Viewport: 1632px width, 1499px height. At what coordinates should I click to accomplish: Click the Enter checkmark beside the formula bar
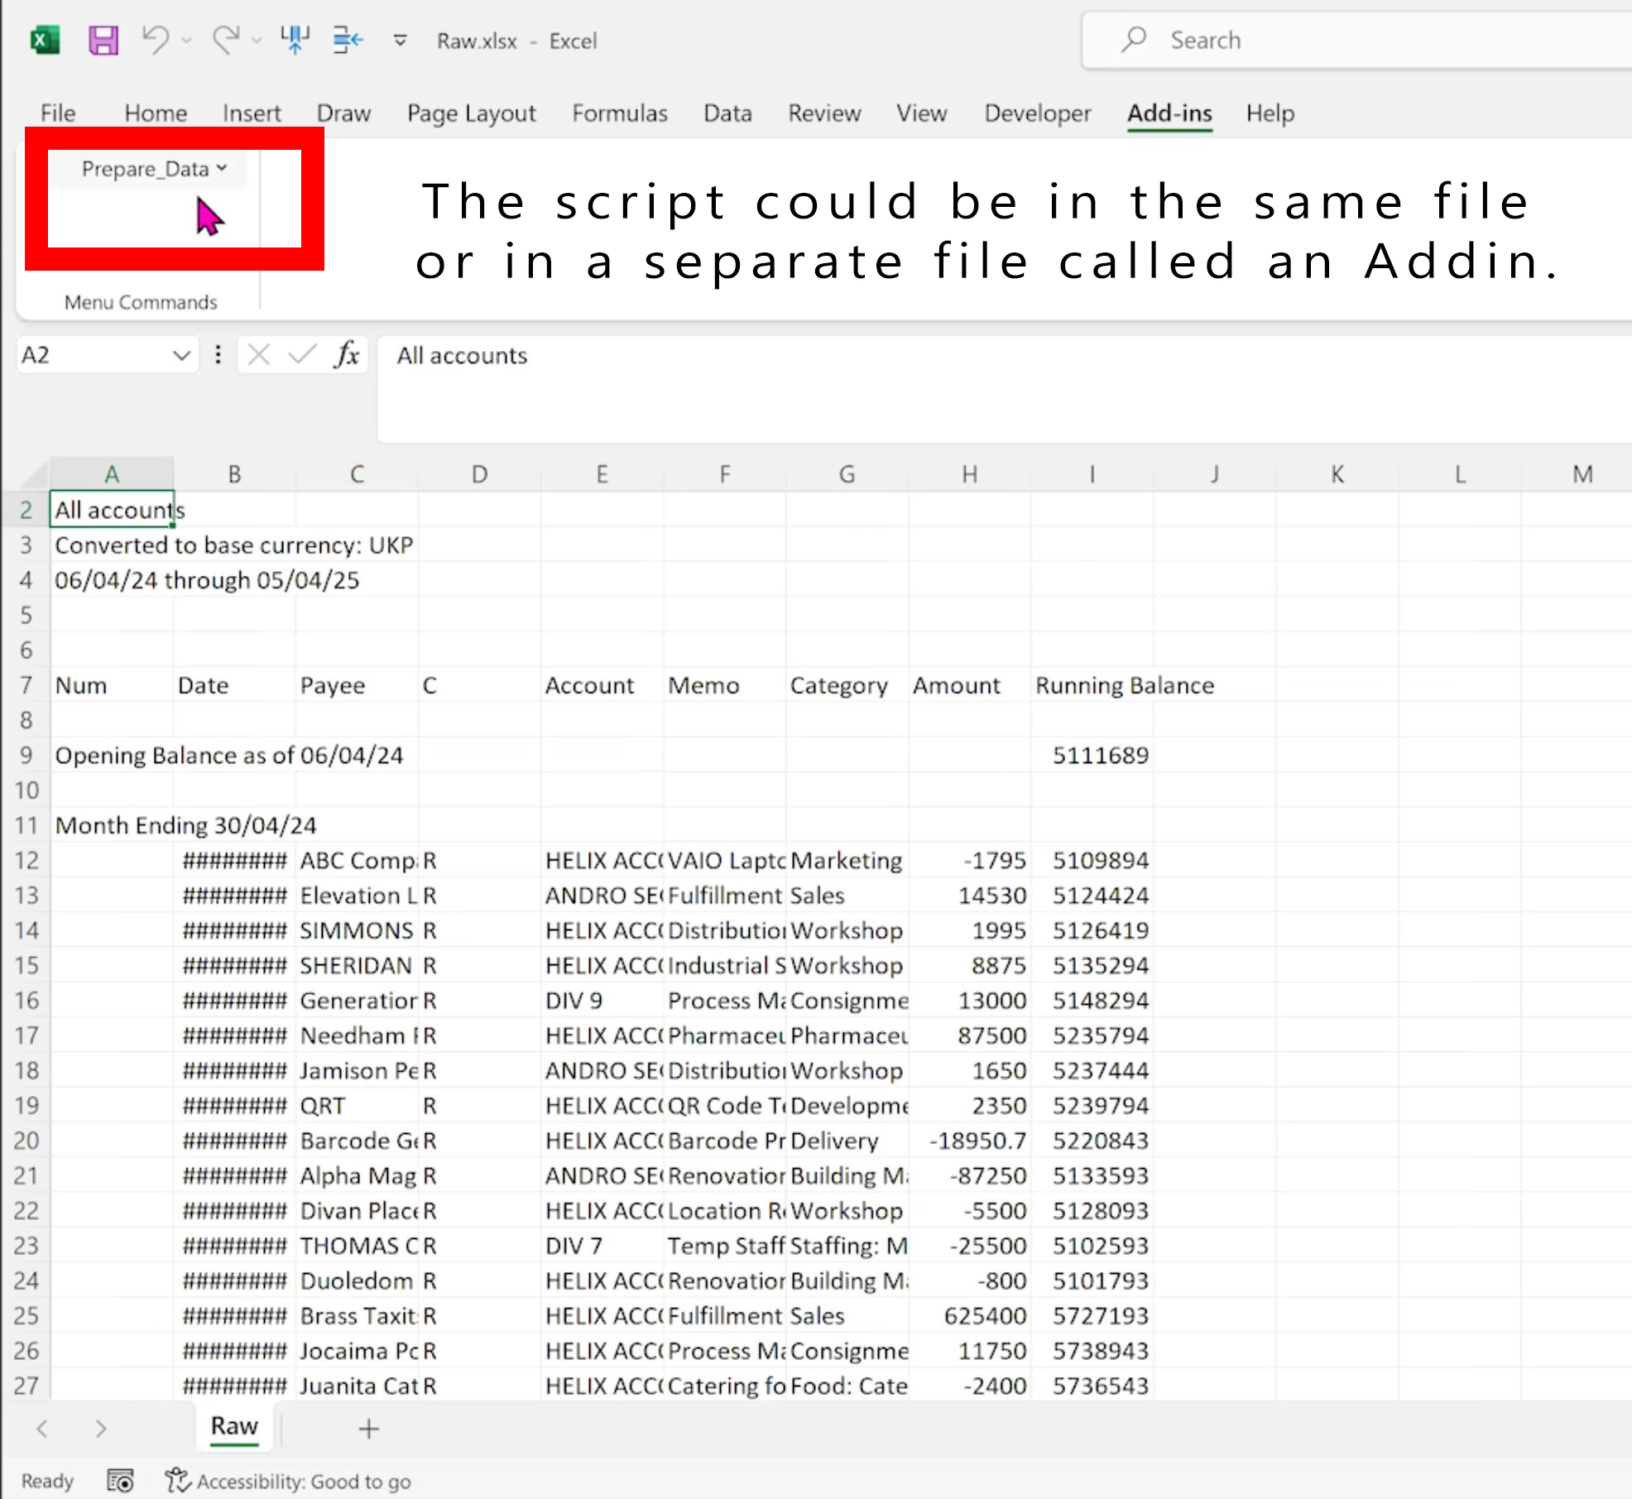pos(300,354)
